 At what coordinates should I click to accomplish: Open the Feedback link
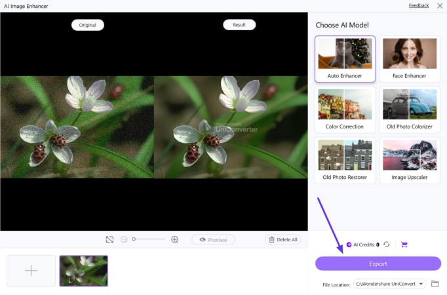click(419, 5)
